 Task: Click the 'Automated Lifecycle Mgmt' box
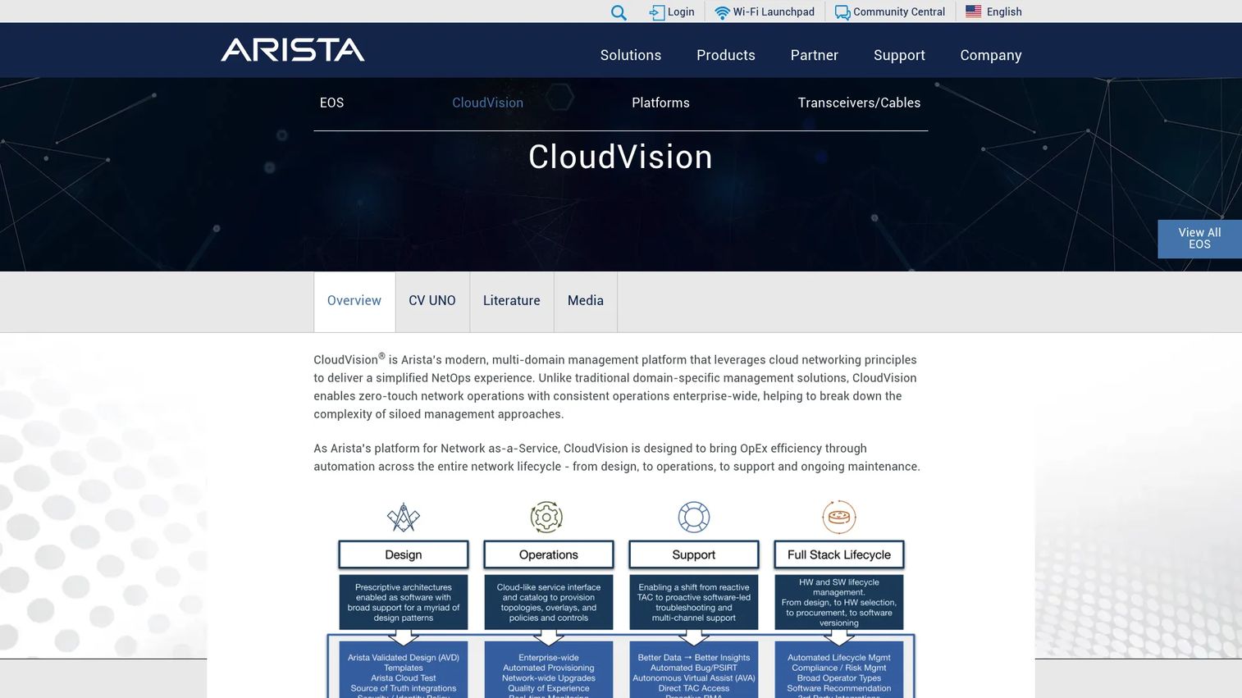839,670
